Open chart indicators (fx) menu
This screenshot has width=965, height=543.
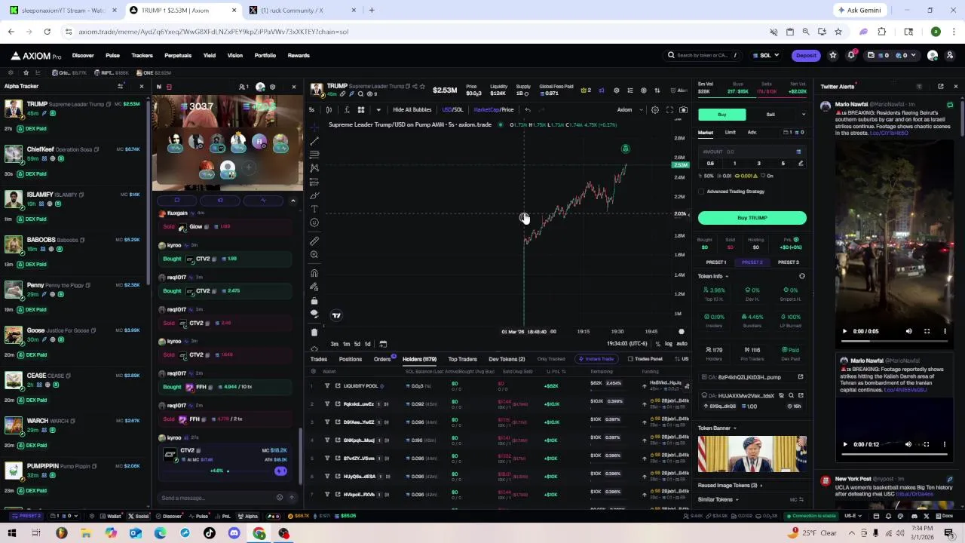[x=347, y=110]
